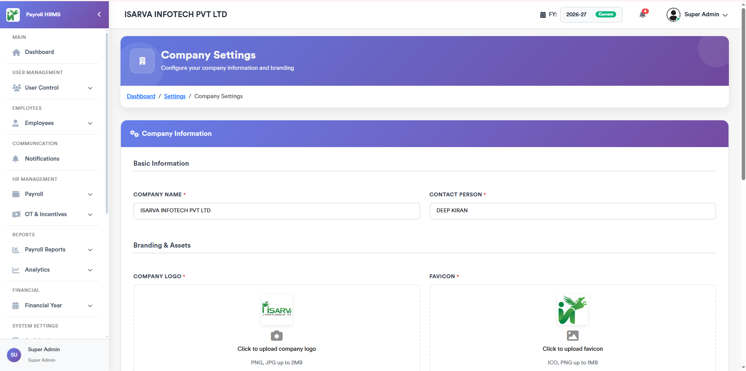This screenshot has height=371, width=746.
Task: Click the 'Branding & Assets' section heading
Action: [162, 245]
